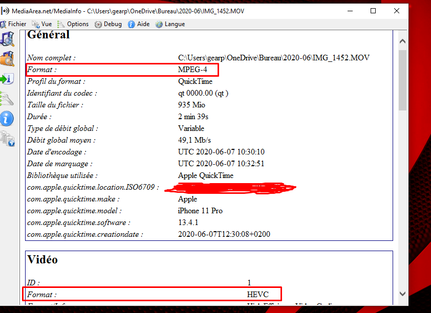Click the Aide blue info icon

tap(131, 25)
